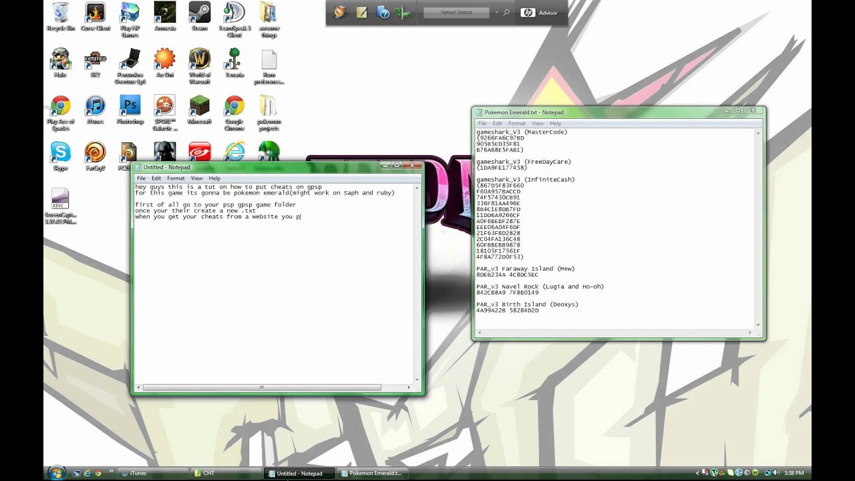Click scroll up arrow in Pokemon Emerald Notepad
The image size is (855, 481).
[758, 132]
